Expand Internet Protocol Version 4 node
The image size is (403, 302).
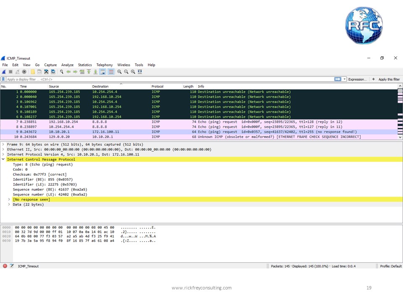point(3,154)
